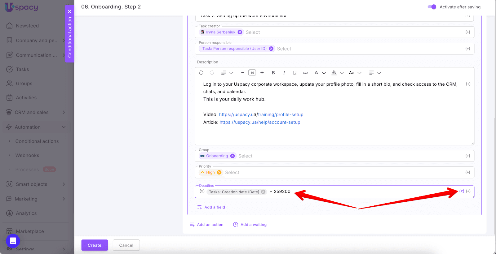Remove the High priority tag

219,172
